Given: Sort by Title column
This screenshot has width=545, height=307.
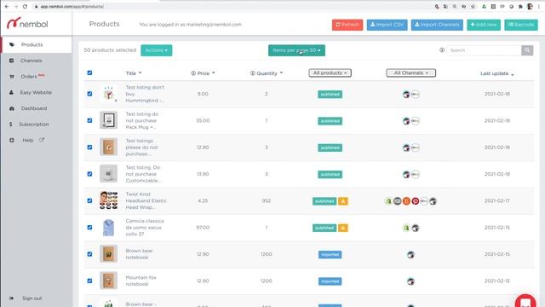Looking at the screenshot, I should coord(134,73).
